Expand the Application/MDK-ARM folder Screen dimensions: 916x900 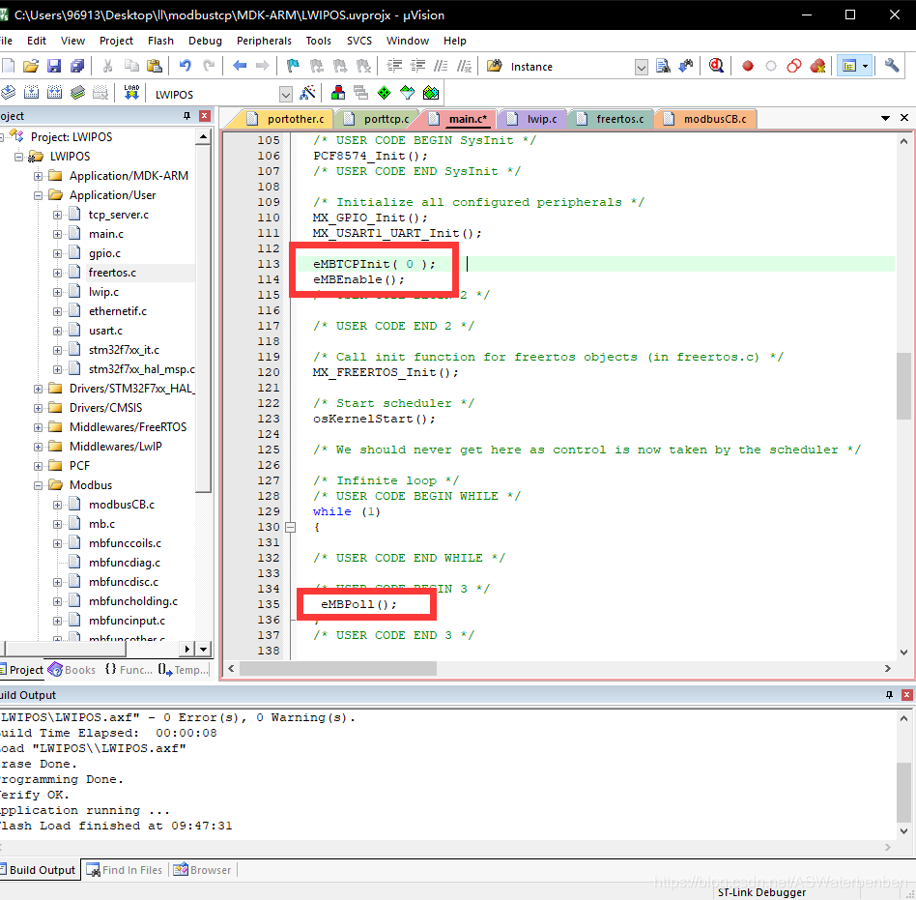coord(38,176)
